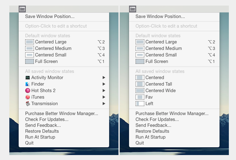Click Save Window Position in the right menu
The width and height of the screenshot is (236, 160).
pyautogui.click(x=160, y=16)
